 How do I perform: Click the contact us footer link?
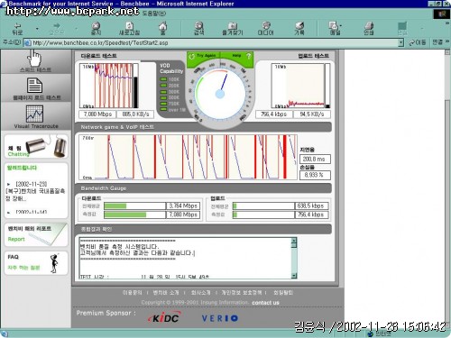tap(265, 303)
